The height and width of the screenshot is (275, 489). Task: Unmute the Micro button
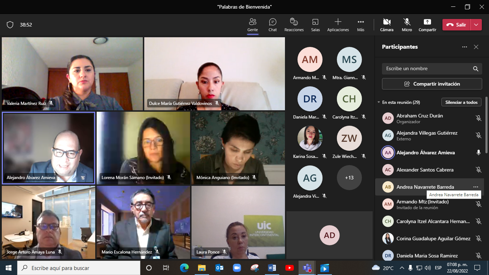407,25
